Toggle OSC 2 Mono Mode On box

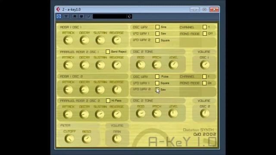coord(204,83)
